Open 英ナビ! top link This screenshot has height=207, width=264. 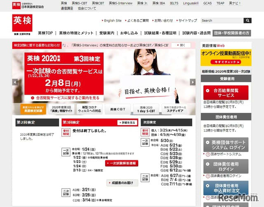(x=235, y=3)
